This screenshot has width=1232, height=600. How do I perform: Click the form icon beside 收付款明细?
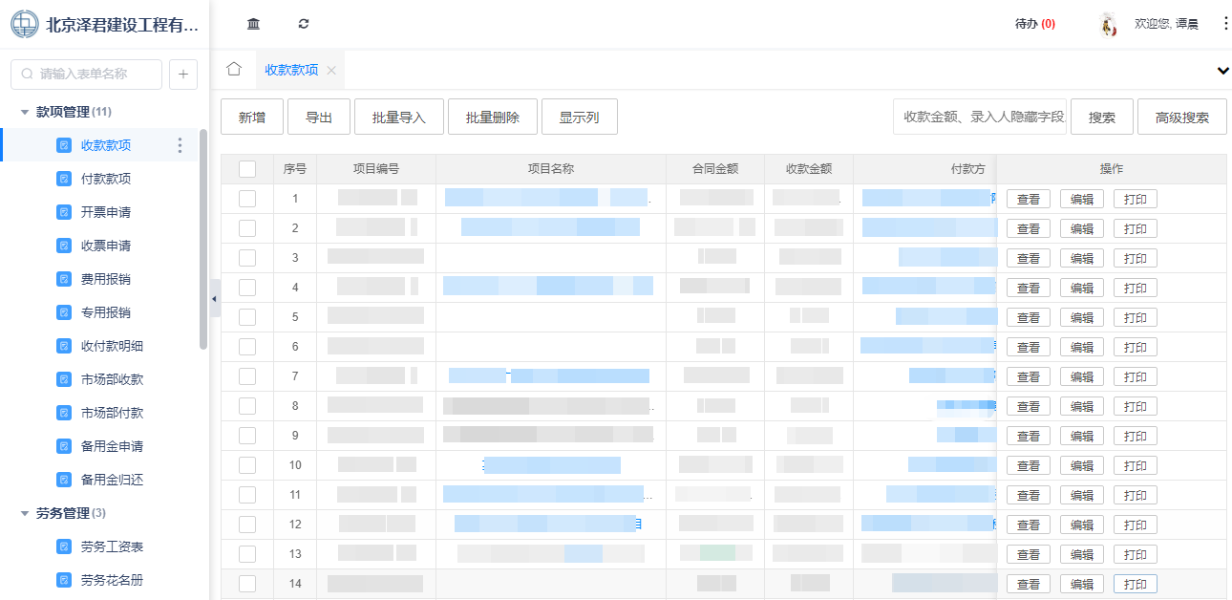pos(64,346)
